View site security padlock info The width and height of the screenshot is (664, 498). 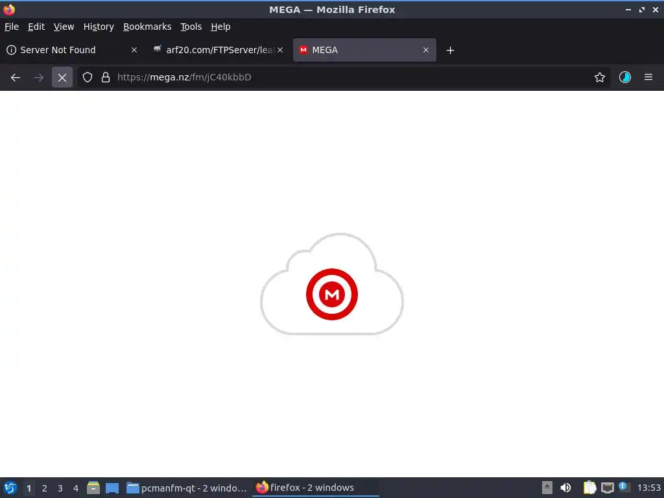(x=106, y=78)
